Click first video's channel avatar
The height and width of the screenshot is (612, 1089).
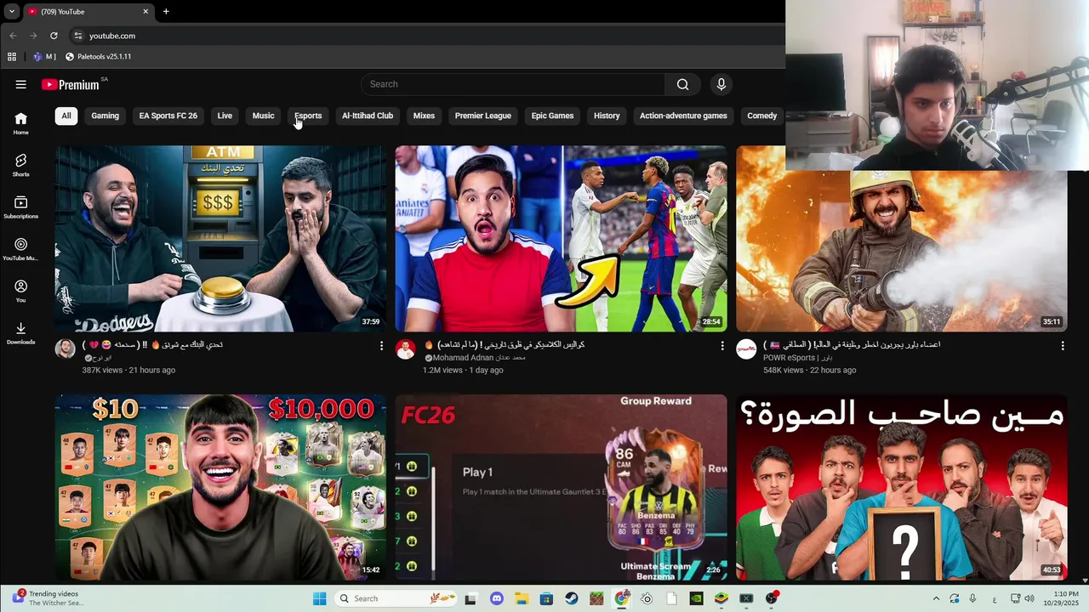(x=66, y=349)
